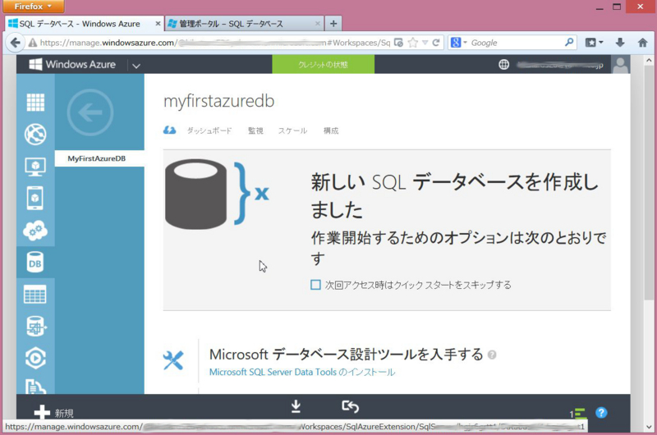Open Virtual Machines sidebar icon
The image size is (657, 435).
(x=35, y=167)
